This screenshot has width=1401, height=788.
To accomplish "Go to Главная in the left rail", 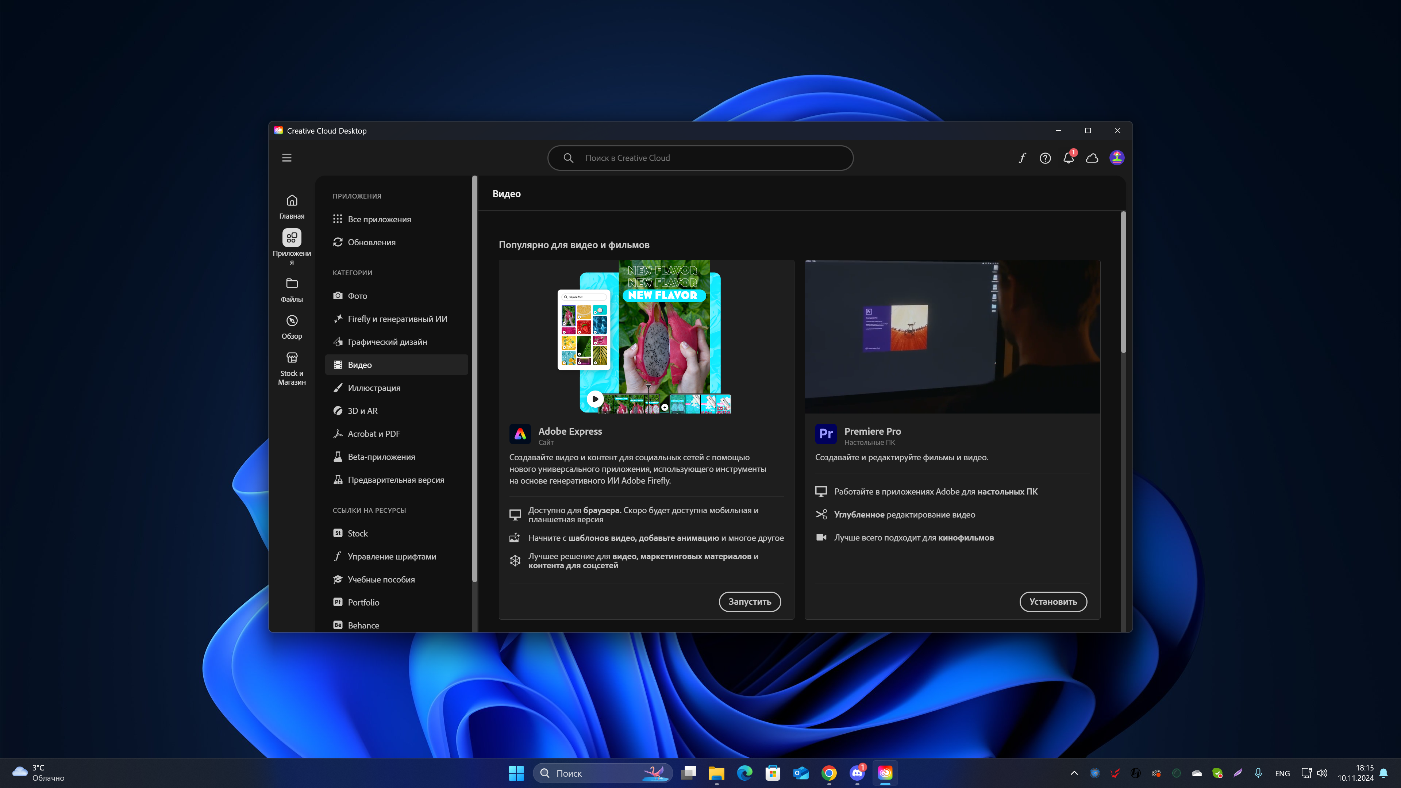I will (x=292, y=207).
